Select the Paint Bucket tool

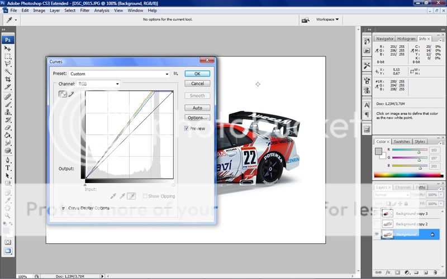(8, 134)
